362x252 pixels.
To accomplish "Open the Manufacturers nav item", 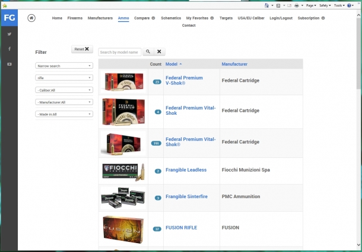I will click(100, 18).
